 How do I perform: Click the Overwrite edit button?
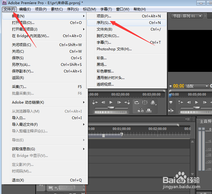point(149,110)
